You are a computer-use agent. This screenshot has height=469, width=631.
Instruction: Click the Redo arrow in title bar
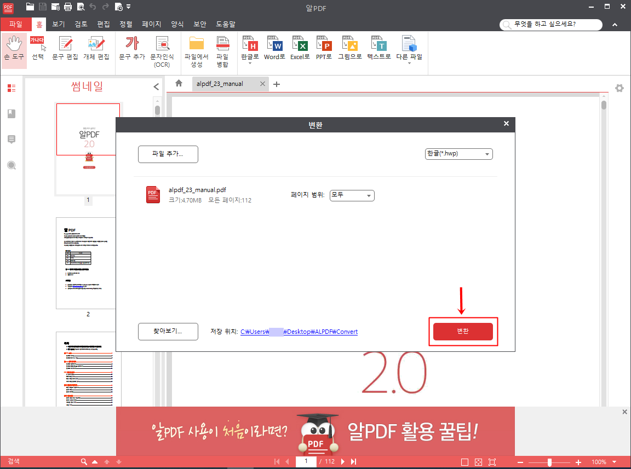tap(105, 7)
